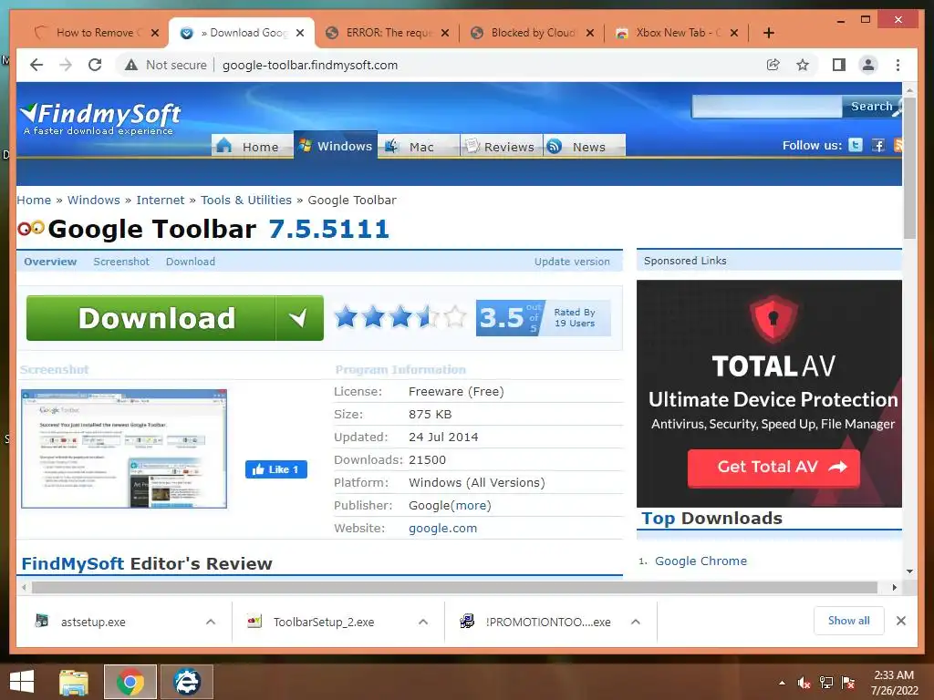The image size is (934, 700).
Task: Bookmark this page with the star icon
Action: pyautogui.click(x=803, y=65)
